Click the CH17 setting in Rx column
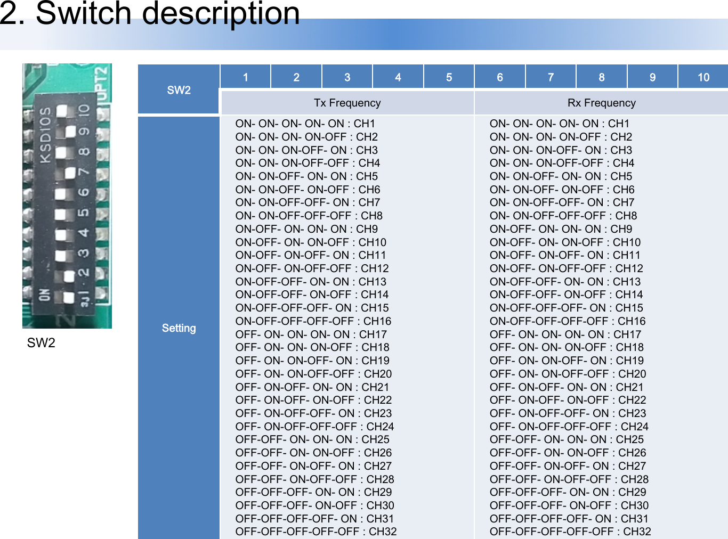The width and height of the screenshot is (728, 539). (566, 334)
